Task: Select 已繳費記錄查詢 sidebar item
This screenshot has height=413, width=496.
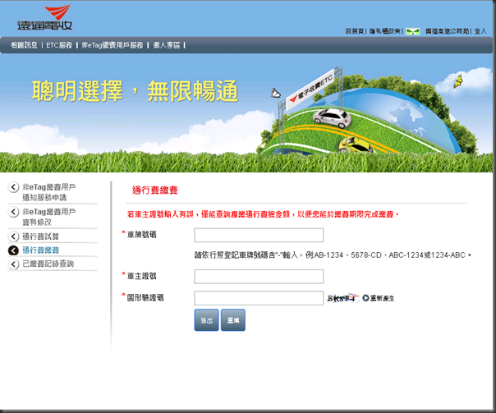Action: [x=48, y=264]
